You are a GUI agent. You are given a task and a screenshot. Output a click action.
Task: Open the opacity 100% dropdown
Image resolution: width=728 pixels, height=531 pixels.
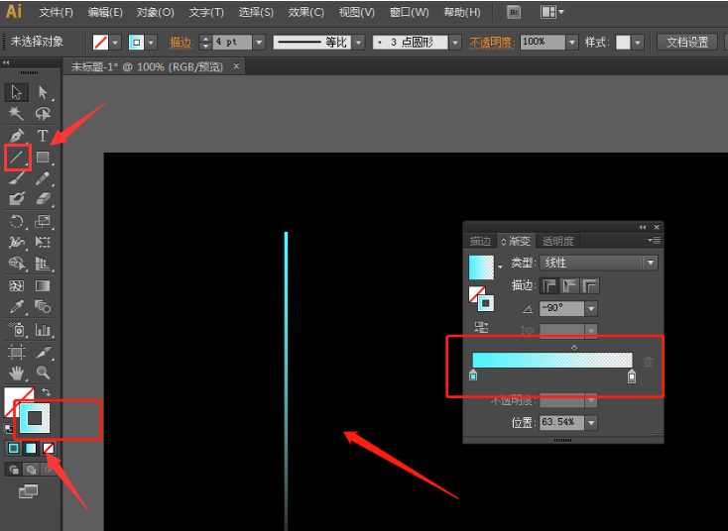(572, 43)
